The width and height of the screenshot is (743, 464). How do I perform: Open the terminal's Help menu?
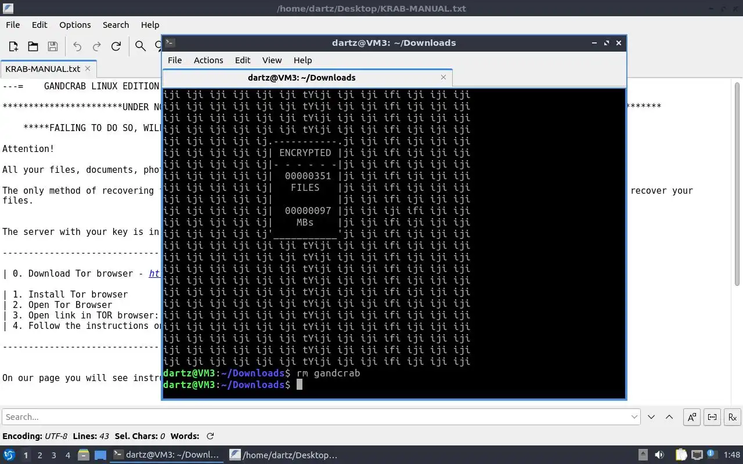click(x=302, y=60)
